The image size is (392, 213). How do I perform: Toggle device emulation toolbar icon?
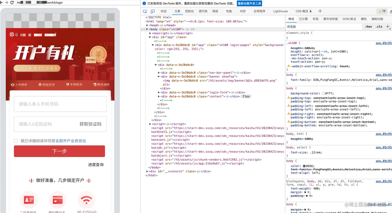pyautogui.click(x=153, y=11)
